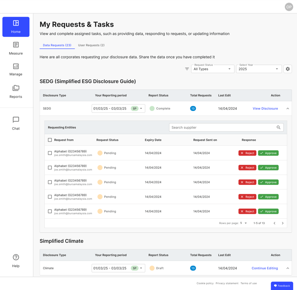Open the Measure section in sidebar
297x290 pixels.
point(16,48)
